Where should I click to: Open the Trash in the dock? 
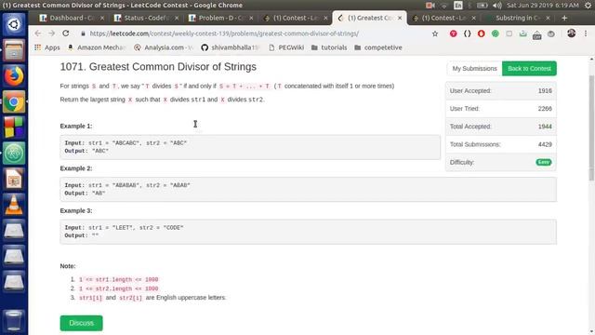[x=14, y=321]
